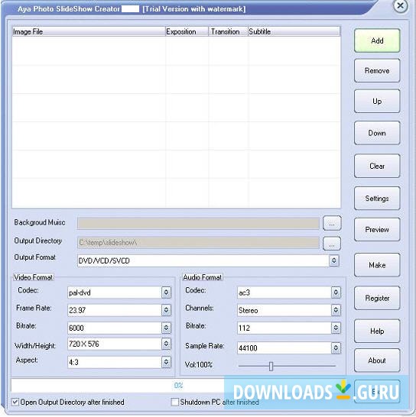
Task: Open the Frame Rate dropdown
Action: pyautogui.click(x=166, y=310)
